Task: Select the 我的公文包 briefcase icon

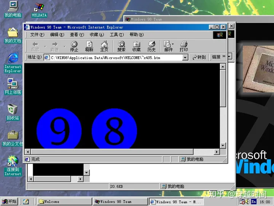Action: click(13, 138)
